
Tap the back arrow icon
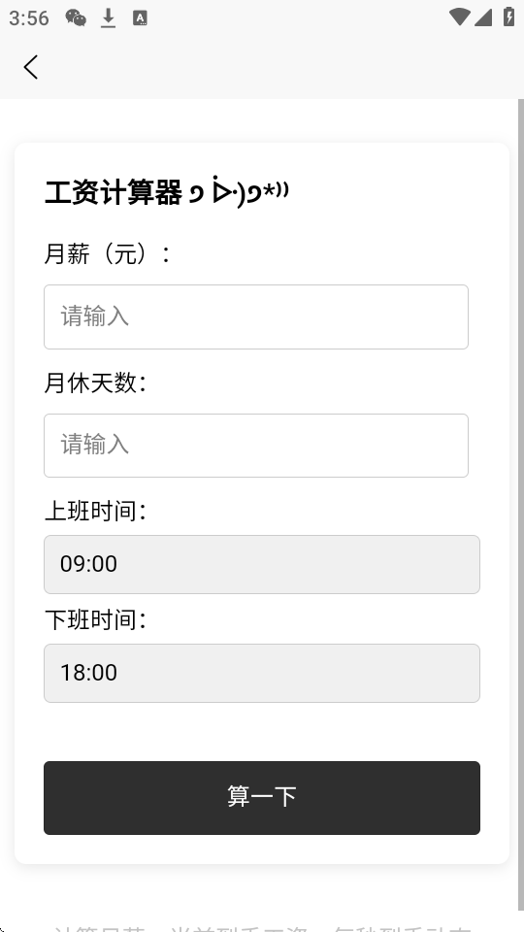(31, 67)
